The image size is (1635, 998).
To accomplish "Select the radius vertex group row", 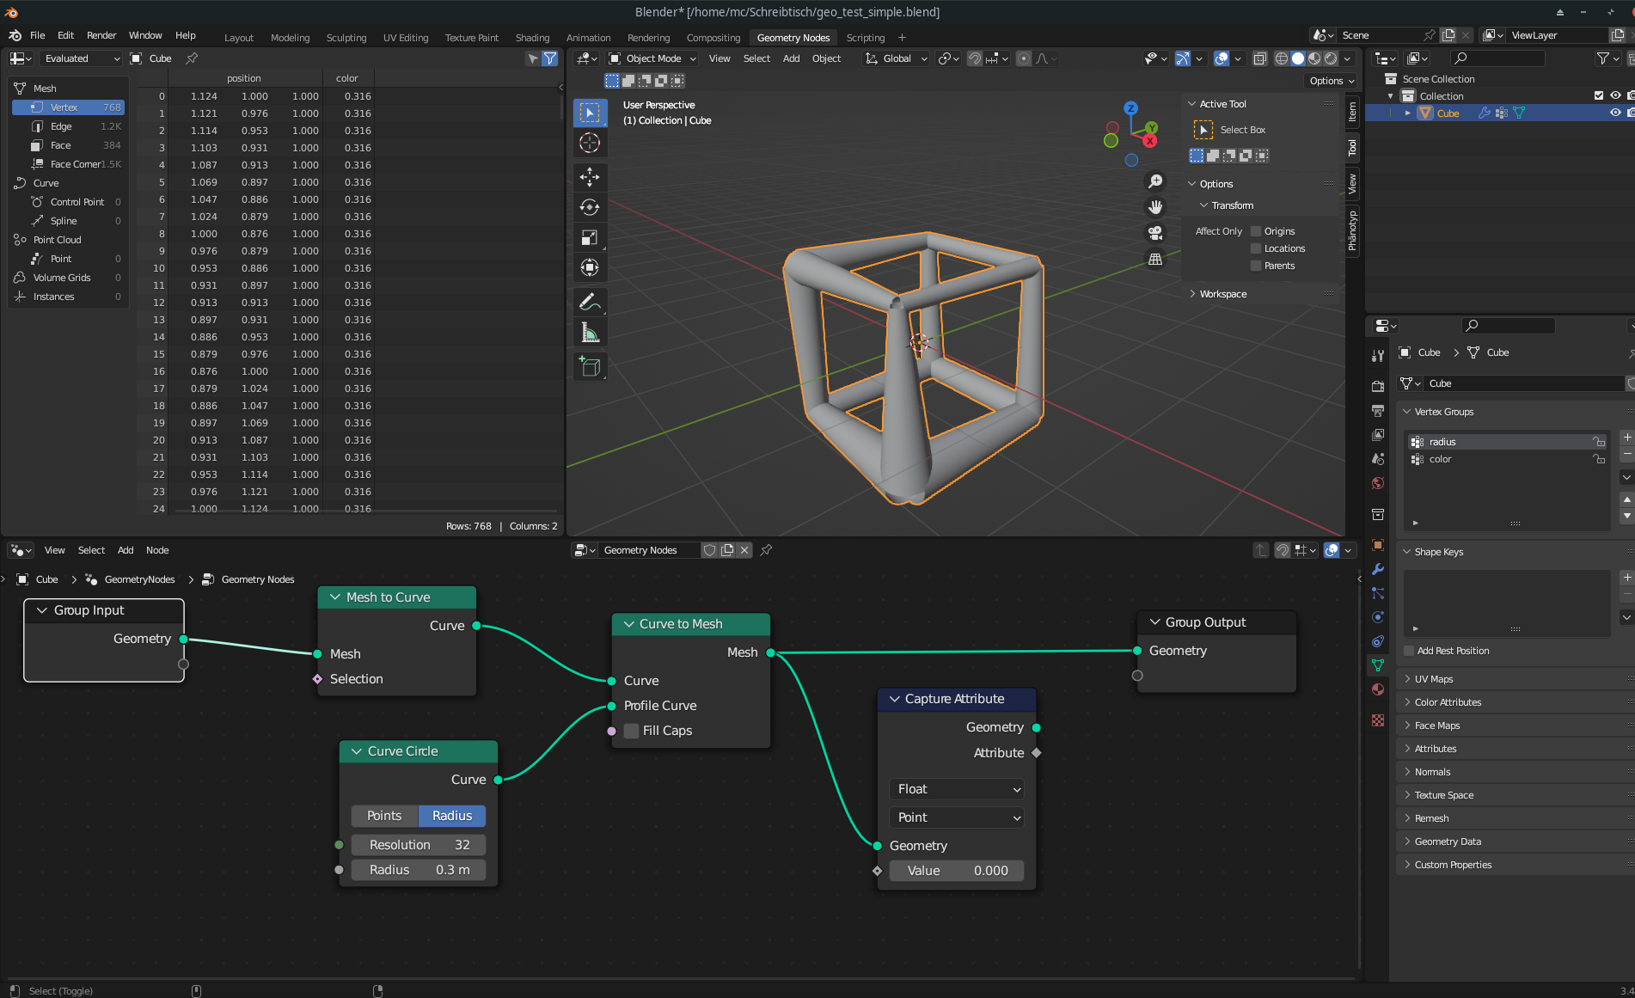I will coord(1508,442).
